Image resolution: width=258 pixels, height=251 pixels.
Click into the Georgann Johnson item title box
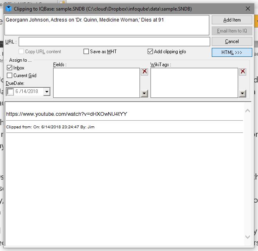(107, 25)
